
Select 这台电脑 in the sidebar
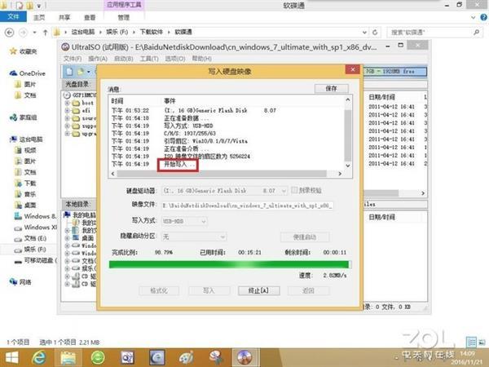[x=26, y=139]
